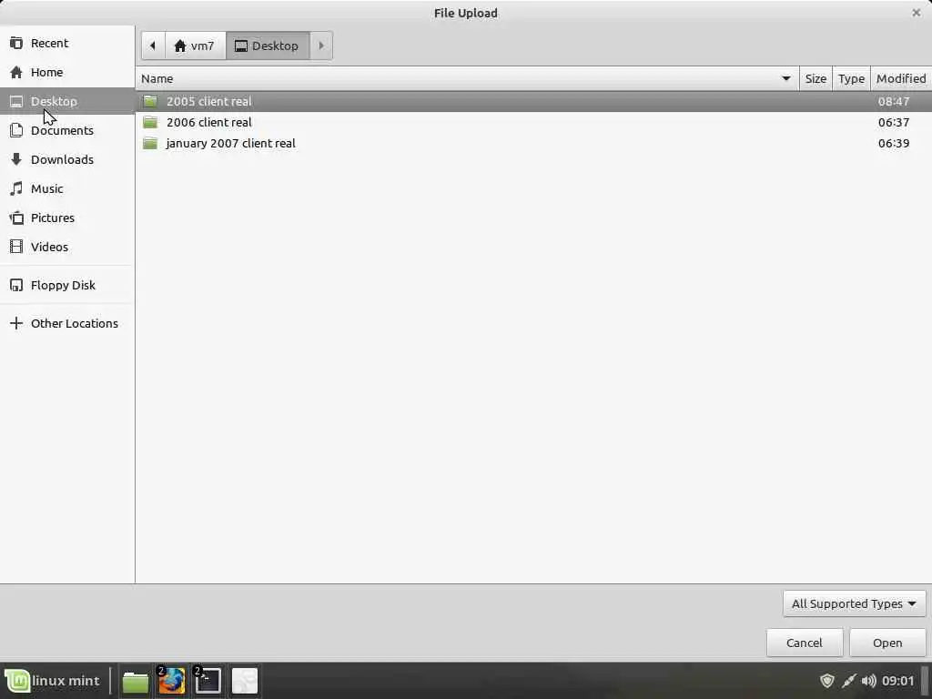This screenshot has width=932, height=699.
Task: Cancel the file upload dialog
Action: coord(805,643)
